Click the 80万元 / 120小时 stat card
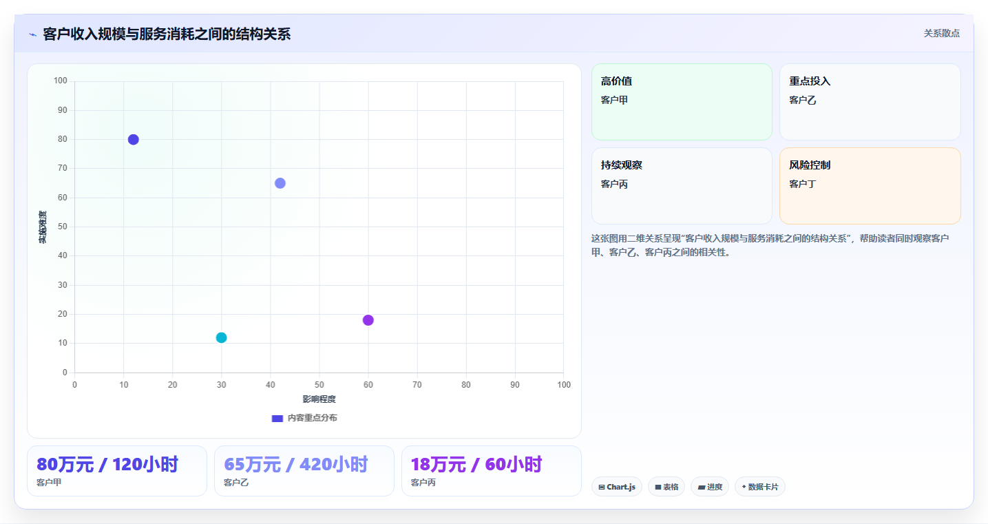The width and height of the screenshot is (988, 524). click(x=117, y=471)
